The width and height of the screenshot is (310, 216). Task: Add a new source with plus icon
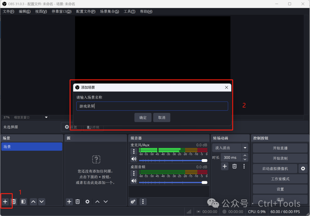click(69, 202)
